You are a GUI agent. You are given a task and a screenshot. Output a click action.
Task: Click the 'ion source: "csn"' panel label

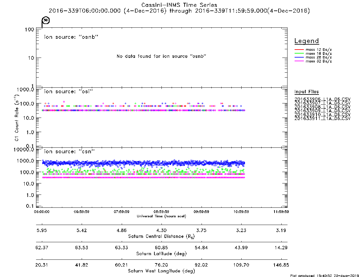69,151
